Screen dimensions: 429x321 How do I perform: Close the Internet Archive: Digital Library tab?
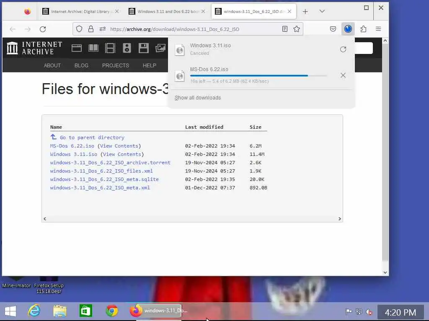pos(117,11)
